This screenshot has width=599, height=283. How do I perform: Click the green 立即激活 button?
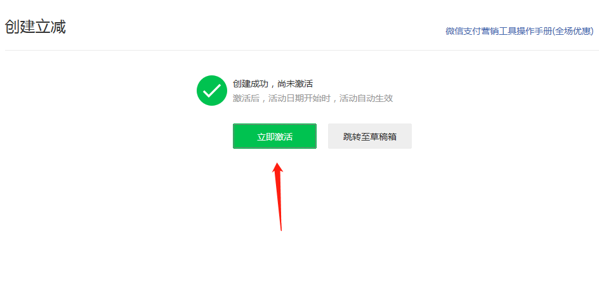pyautogui.click(x=275, y=136)
